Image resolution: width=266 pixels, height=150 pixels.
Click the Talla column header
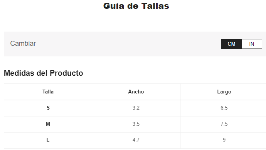pos(48,92)
